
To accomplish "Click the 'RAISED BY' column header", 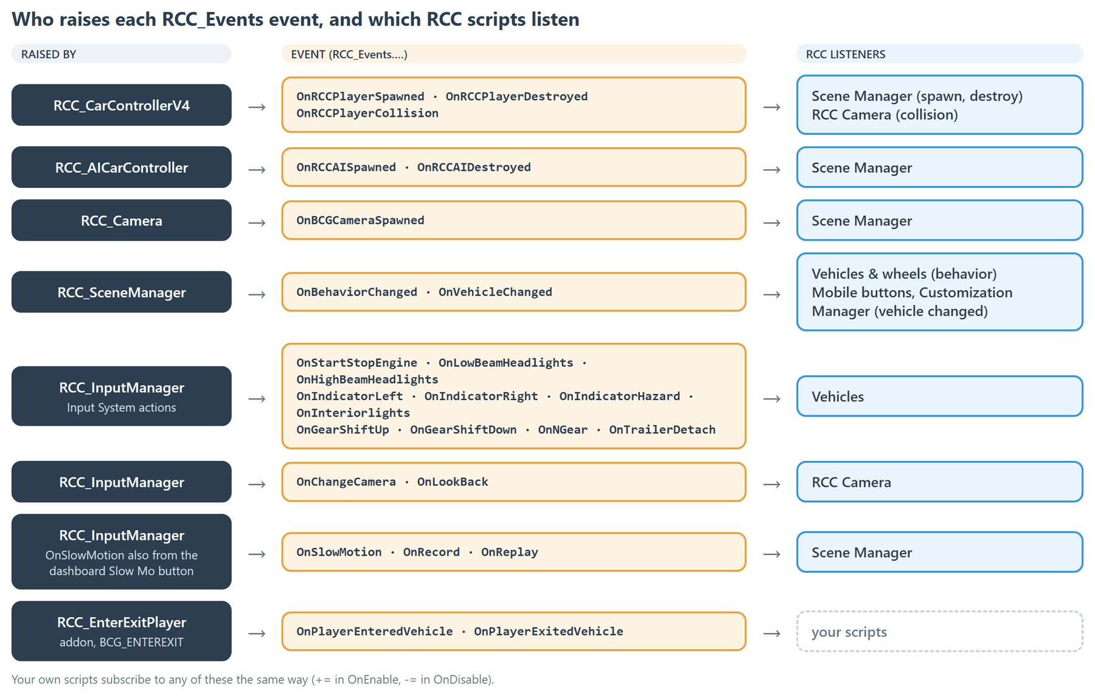I will point(122,54).
